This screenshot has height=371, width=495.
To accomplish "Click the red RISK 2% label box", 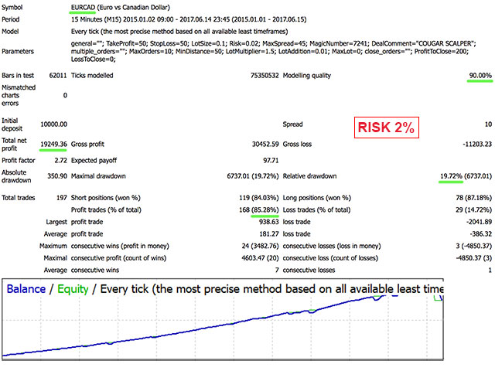I will tap(386, 128).
